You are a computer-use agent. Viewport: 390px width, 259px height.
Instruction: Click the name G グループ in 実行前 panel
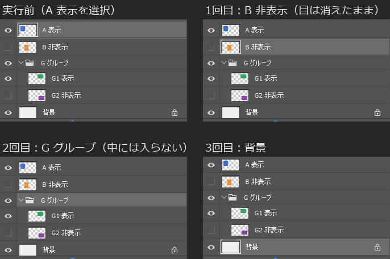pyautogui.click(x=55, y=63)
